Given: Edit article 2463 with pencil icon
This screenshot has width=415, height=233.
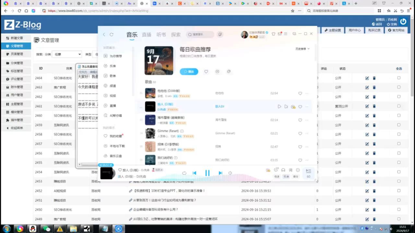Looking at the screenshot, I should click(x=367, y=87).
